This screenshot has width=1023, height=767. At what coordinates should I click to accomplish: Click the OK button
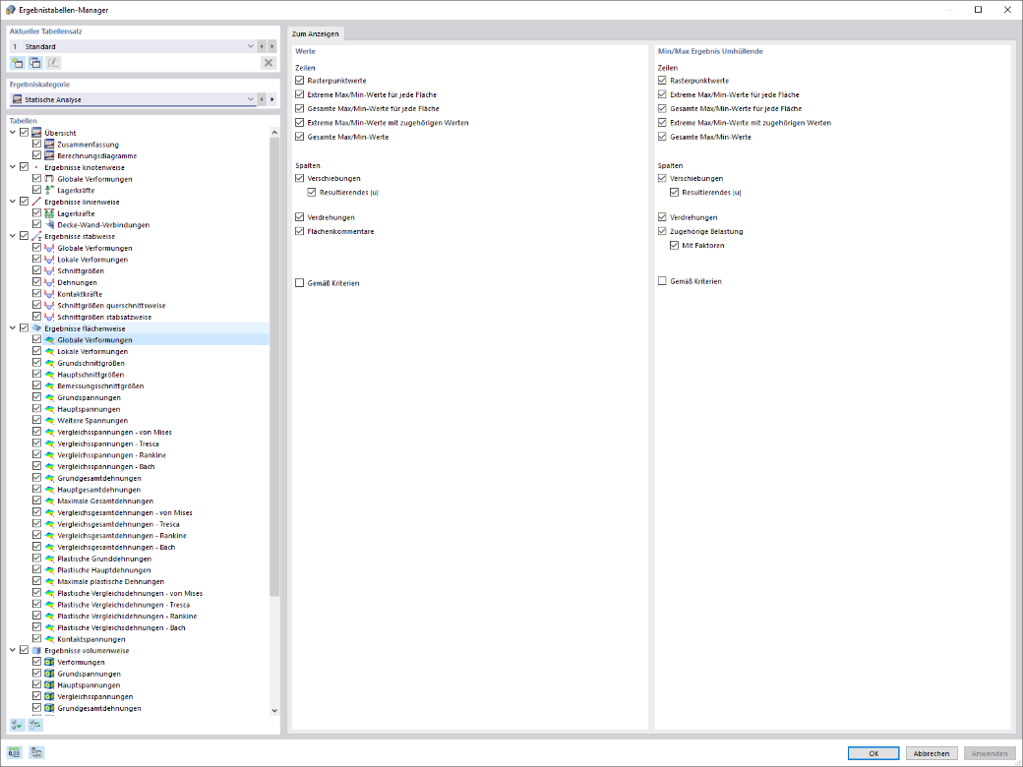(x=873, y=753)
